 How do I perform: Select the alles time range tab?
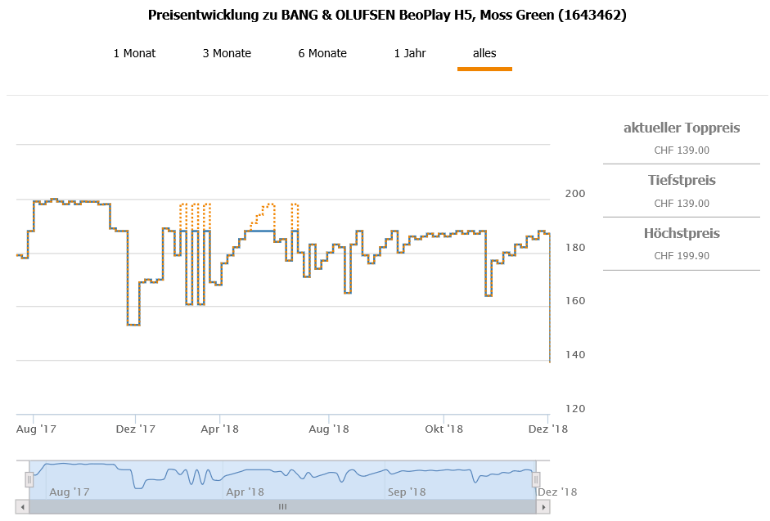[484, 53]
